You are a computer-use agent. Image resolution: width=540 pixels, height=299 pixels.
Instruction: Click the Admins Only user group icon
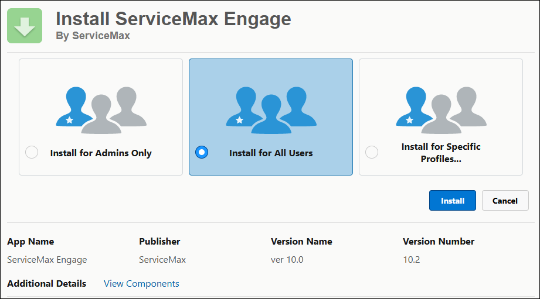pos(101,110)
